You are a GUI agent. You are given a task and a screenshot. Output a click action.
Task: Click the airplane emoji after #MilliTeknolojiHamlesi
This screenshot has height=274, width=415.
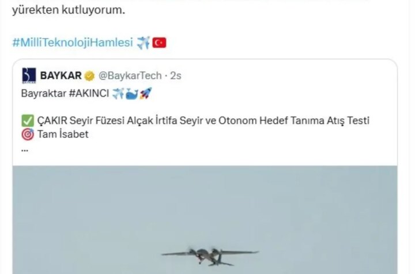[143, 43]
